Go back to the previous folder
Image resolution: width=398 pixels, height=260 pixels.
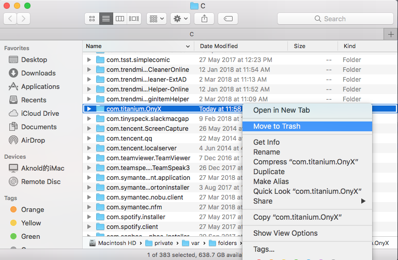10,19
